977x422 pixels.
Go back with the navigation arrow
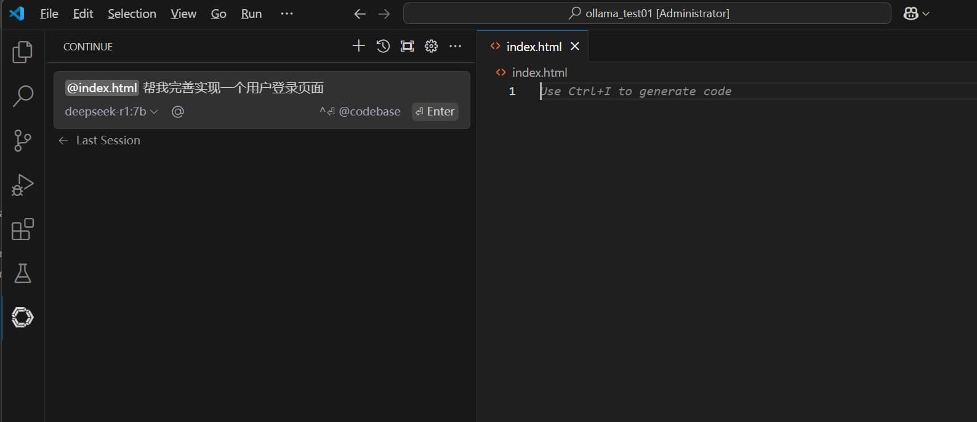tap(360, 14)
